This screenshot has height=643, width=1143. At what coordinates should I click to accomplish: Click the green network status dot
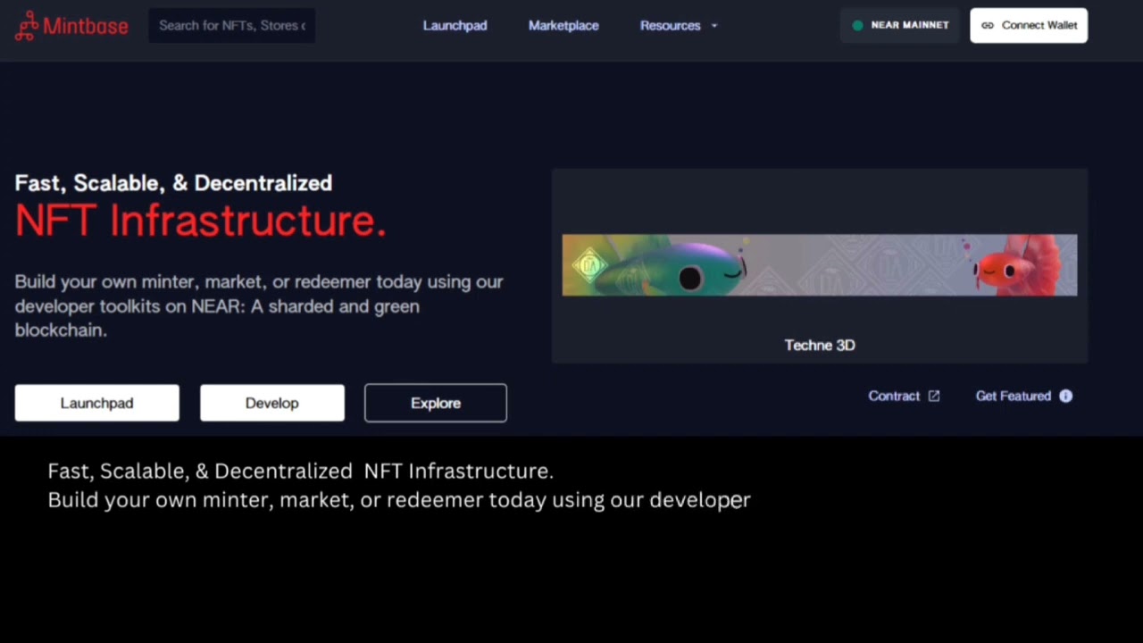click(x=857, y=26)
